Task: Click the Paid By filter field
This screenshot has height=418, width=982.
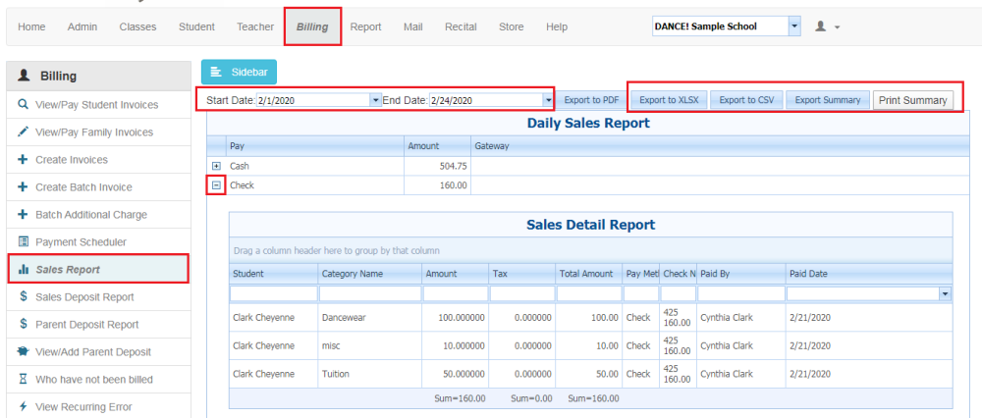Action: click(741, 294)
